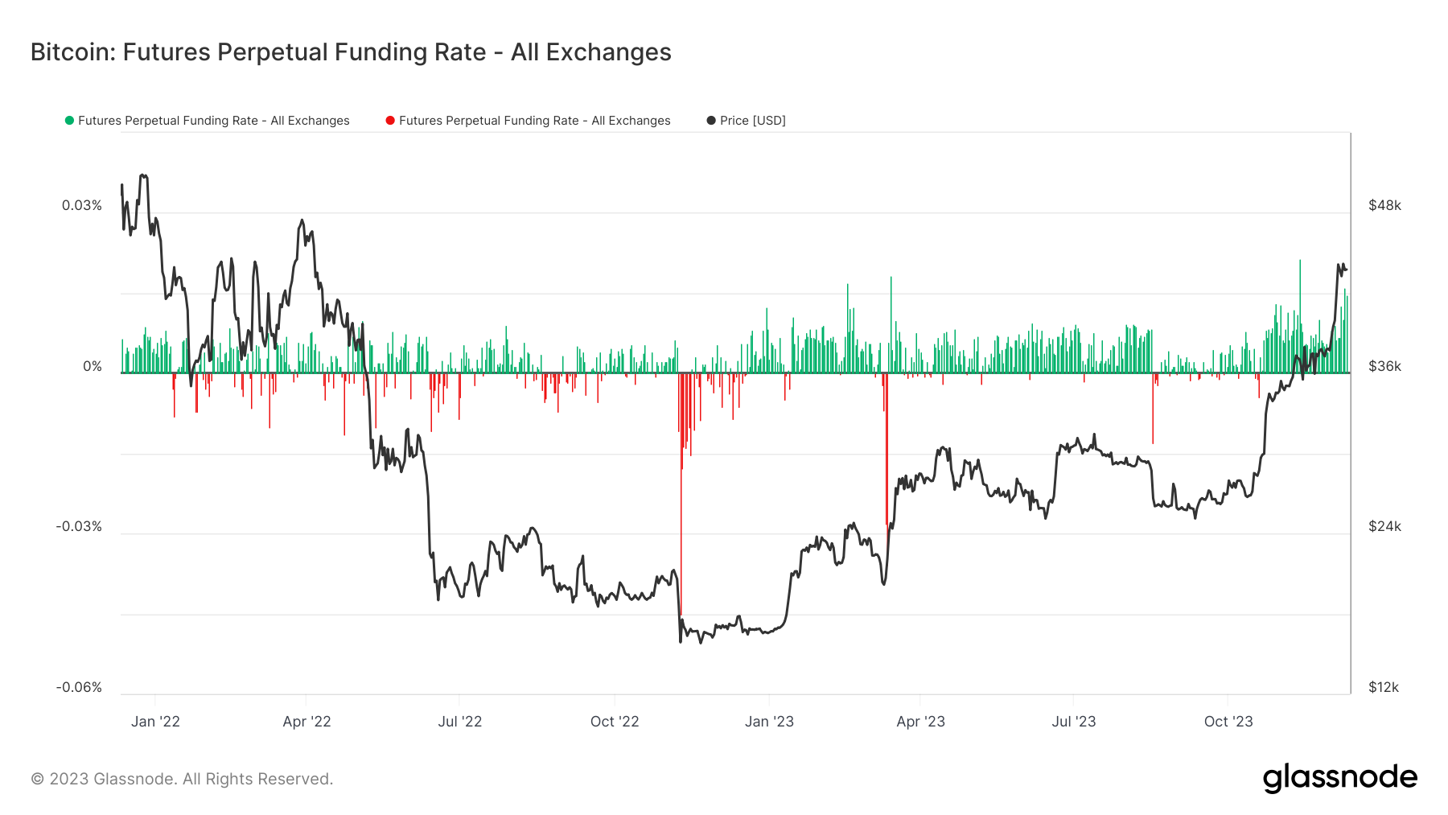1448x815 pixels.
Task: Click the -0.06% funding rate axis label
Action: point(79,687)
